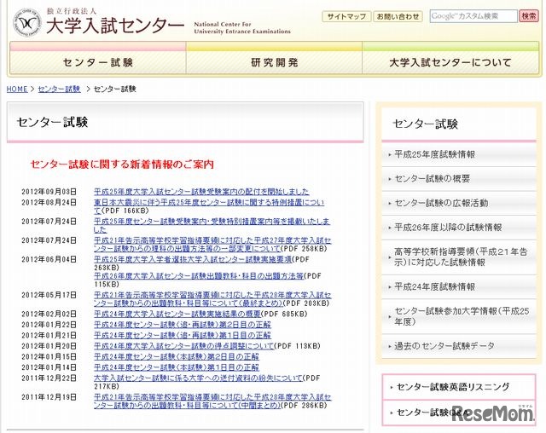Open 平成24年度 試験実施結果の概要 link
The image size is (546, 433).
click(177, 314)
